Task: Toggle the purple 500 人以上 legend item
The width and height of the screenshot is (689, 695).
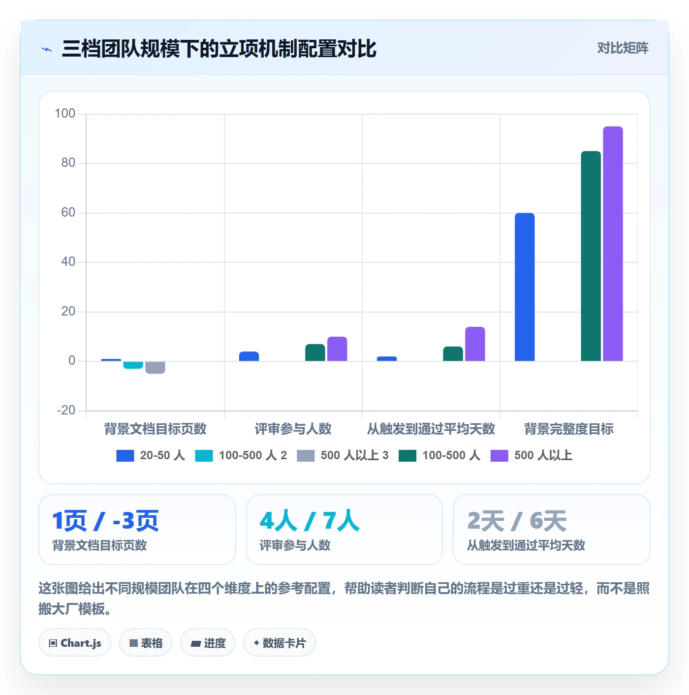Action: tap(532, 456)
